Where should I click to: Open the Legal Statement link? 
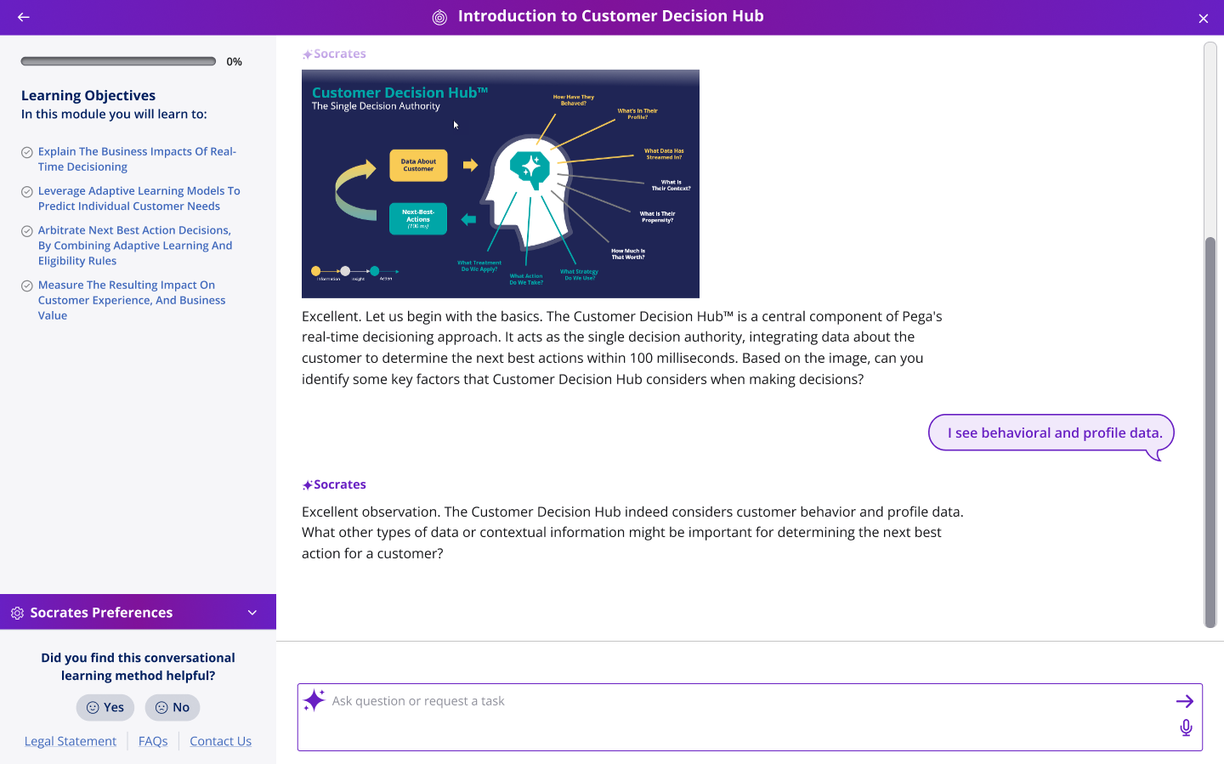pyautogui.click(x=71, y=741)
